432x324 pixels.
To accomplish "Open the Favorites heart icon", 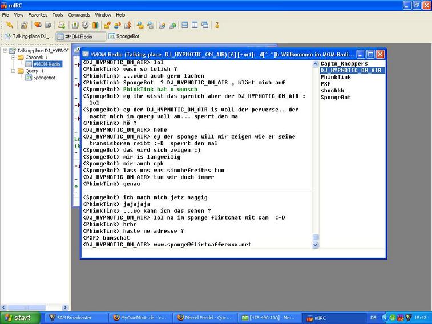I will pyautogui.click(x=38, y=25).
